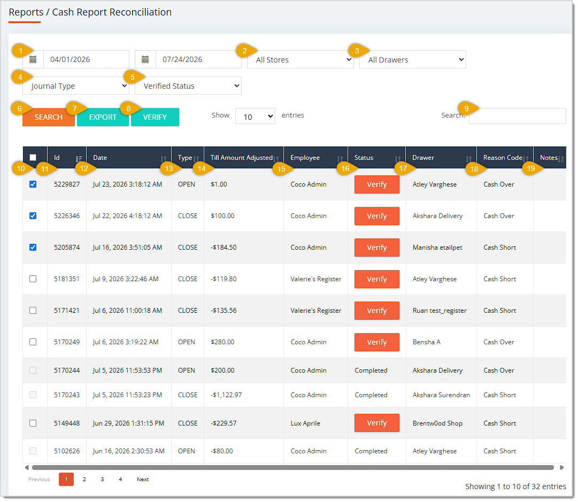Click the Reports breadcrumb text
Viewport: 578px width, 502px height.
26,12
